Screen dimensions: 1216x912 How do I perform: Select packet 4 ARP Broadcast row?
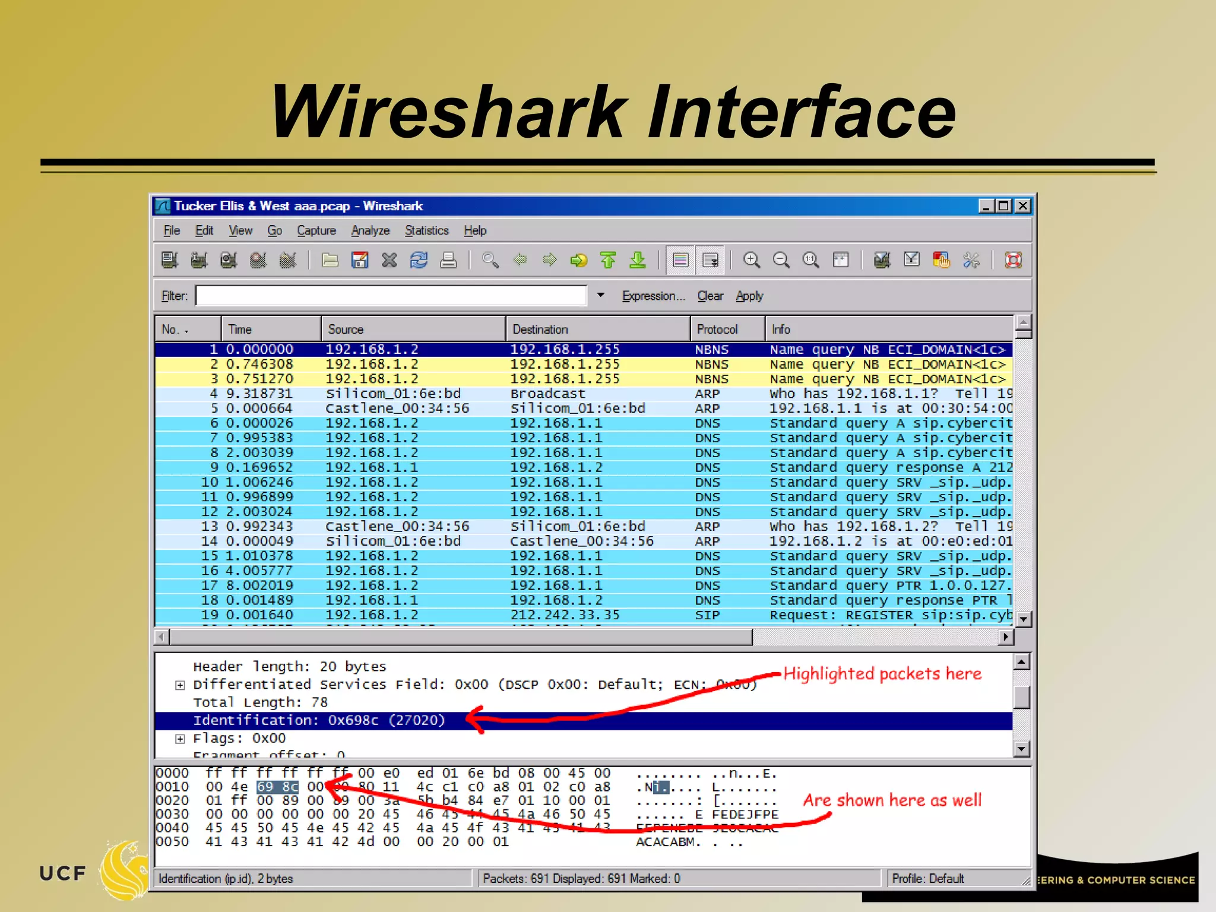[584, 394]
